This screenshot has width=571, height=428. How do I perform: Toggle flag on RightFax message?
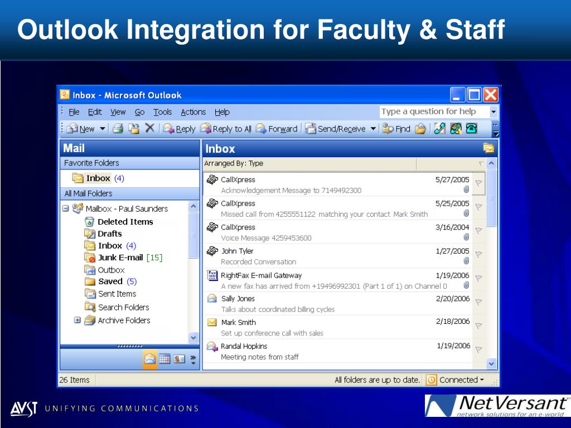(x=479, y=278)
